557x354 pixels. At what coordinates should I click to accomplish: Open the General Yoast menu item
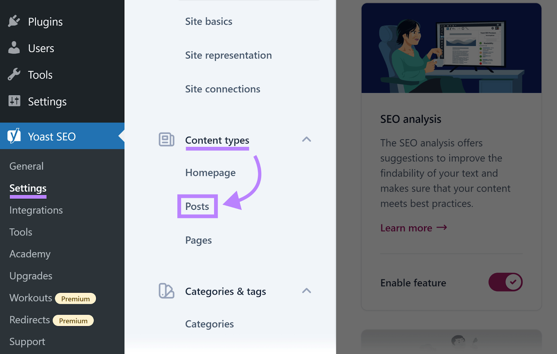[26, 166]
